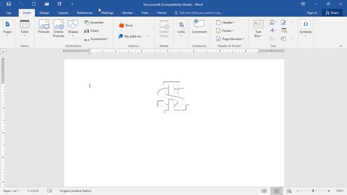347x195 pixels.
Task: Insert Online Video
Action: [x=164, y=28]
